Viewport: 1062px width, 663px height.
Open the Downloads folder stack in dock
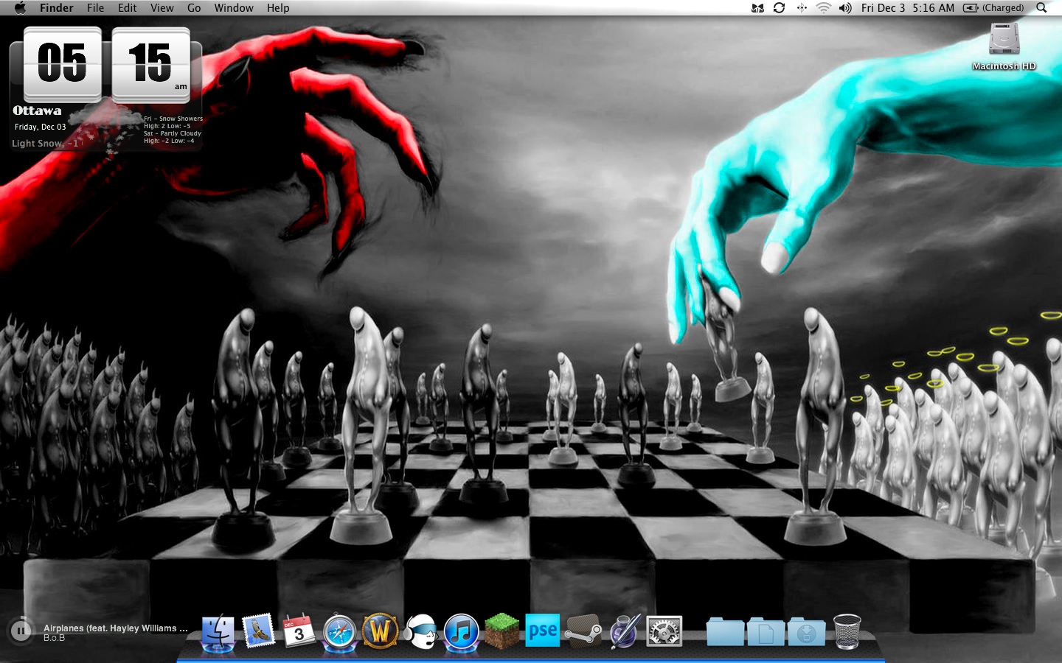tap(807, 632)
